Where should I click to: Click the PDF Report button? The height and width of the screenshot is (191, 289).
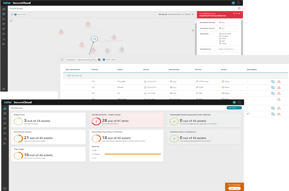[x=234, y=108]
